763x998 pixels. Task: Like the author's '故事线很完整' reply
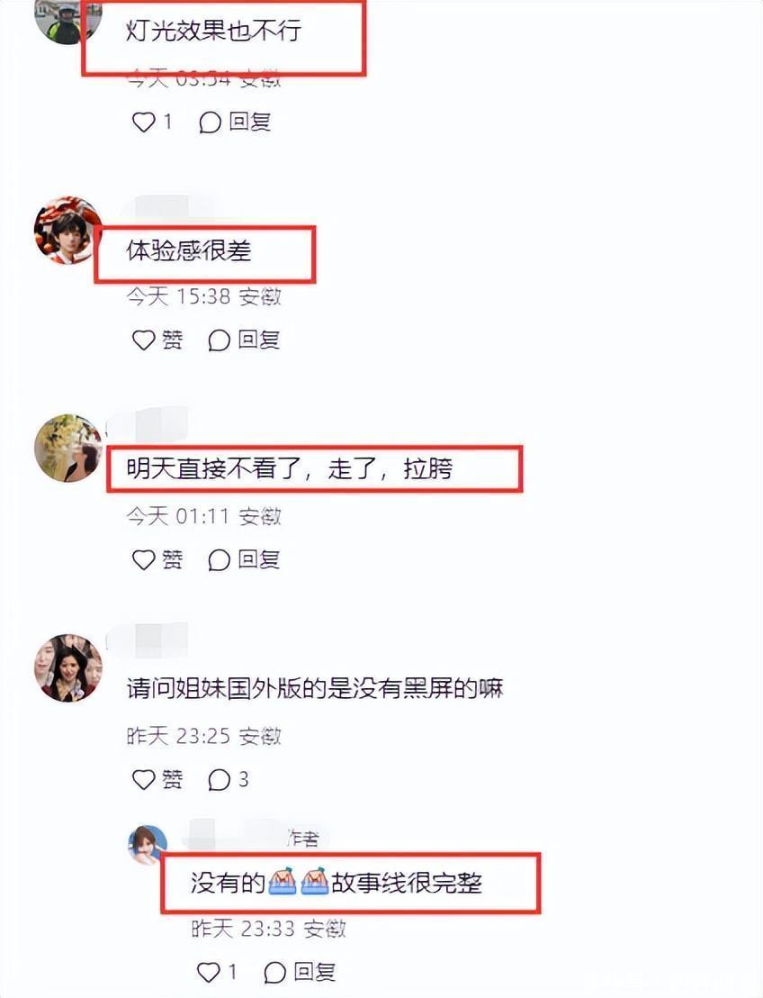point(217,972)
